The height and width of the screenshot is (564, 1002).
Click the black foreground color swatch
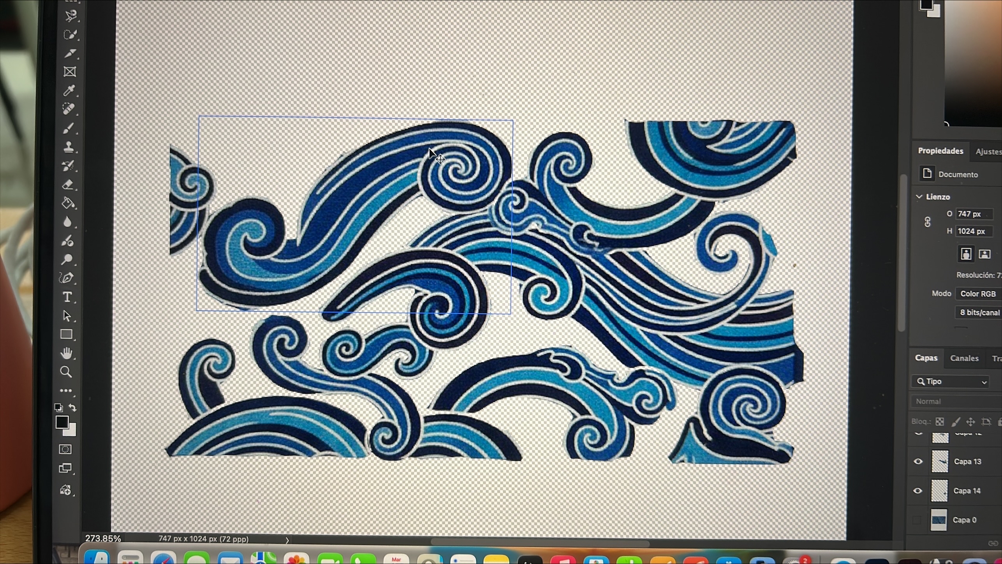[x=62, y=422]
